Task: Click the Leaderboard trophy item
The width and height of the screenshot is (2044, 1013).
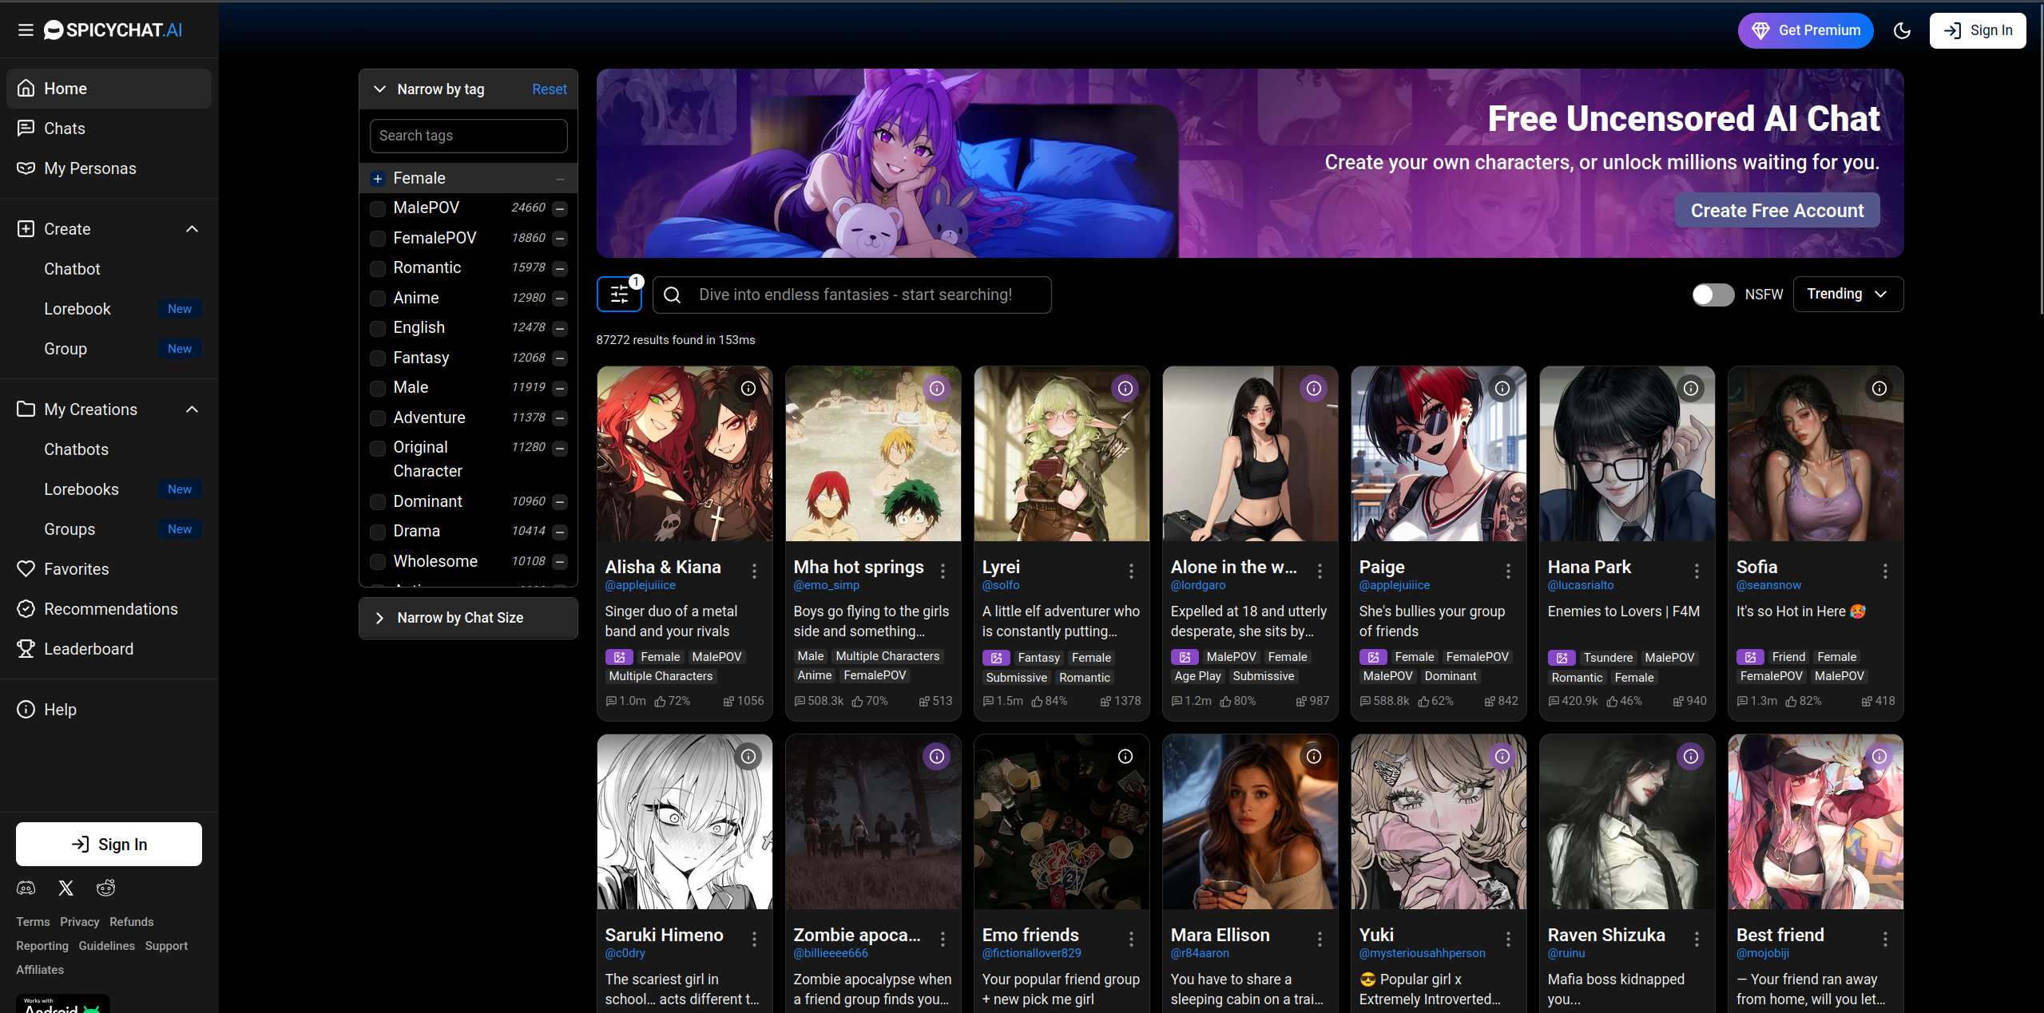Action: (x=89, y=649)
